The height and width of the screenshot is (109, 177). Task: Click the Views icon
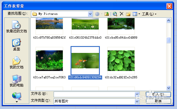coord(135,14)
